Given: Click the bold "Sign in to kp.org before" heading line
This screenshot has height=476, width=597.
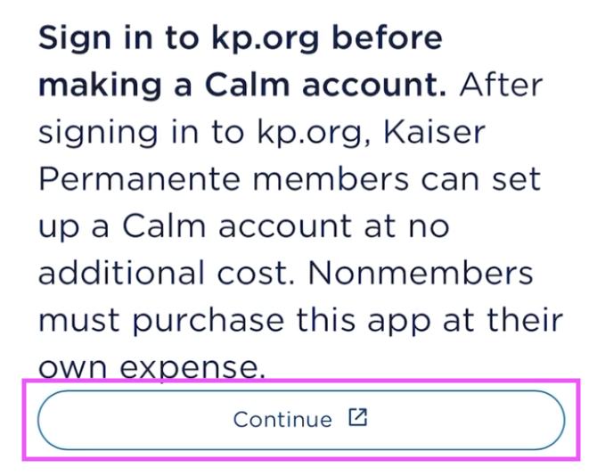Looking at the screenshot, I should [x=240, y=38].
